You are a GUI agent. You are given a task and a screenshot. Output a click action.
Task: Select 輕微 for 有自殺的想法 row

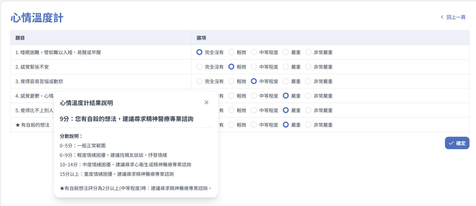231,125
